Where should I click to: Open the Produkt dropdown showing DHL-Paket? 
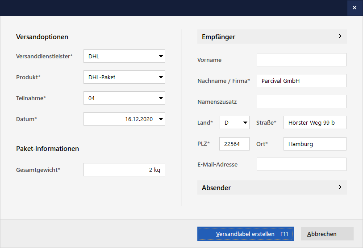161,77
